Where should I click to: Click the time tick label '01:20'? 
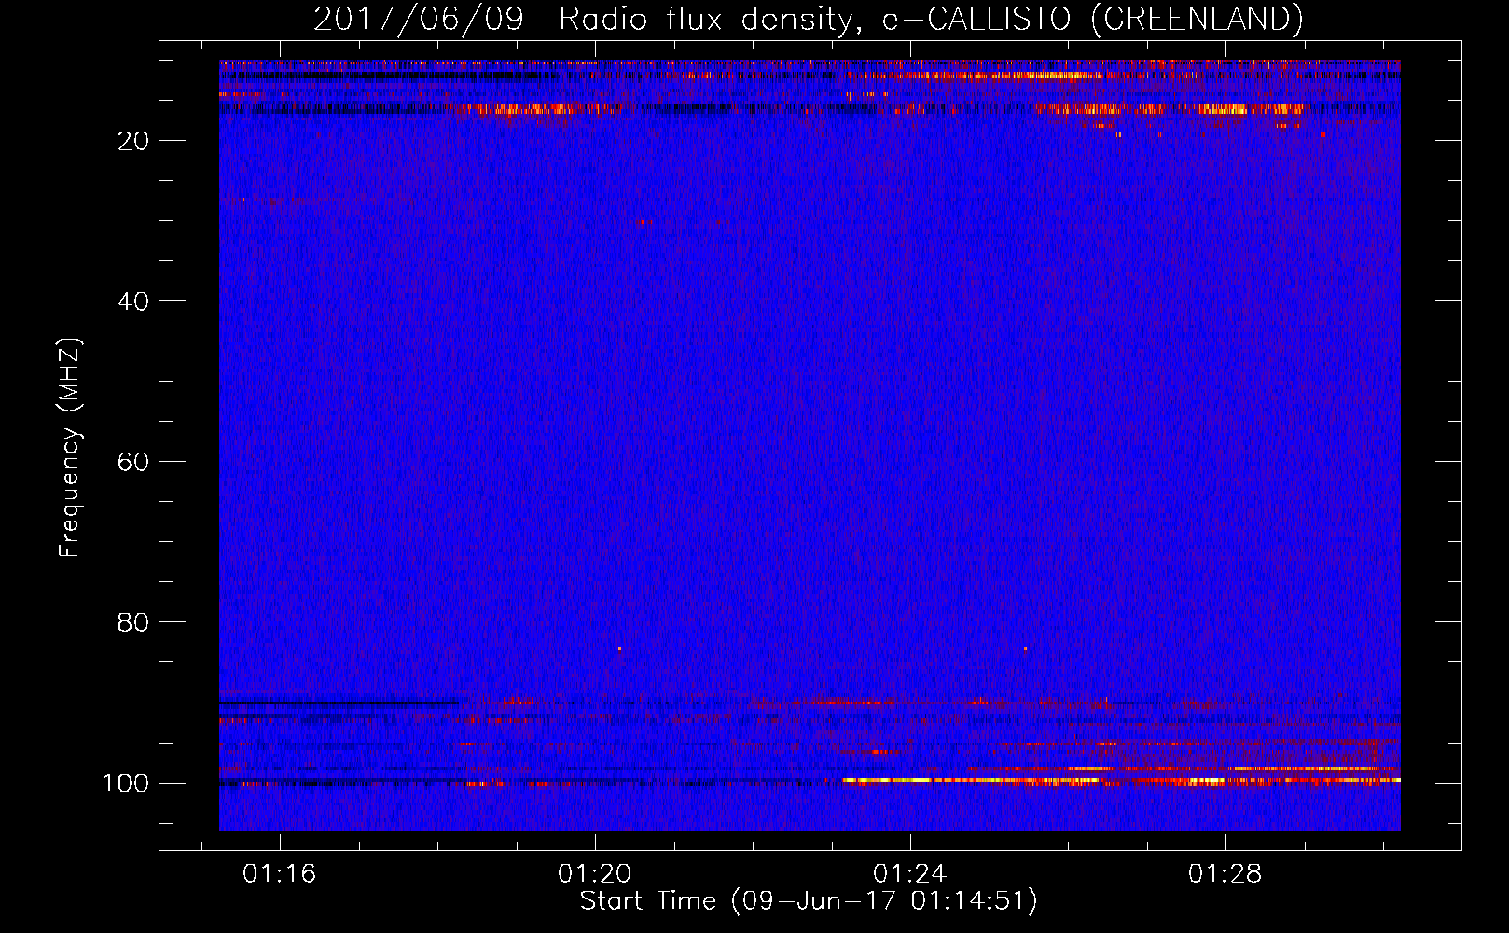click(x=595, y=874)
